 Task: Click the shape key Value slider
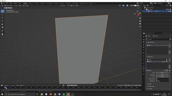162,73
